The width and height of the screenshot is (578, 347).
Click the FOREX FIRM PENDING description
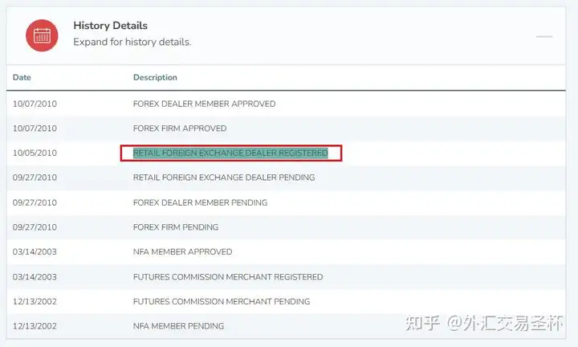[176, 227]
